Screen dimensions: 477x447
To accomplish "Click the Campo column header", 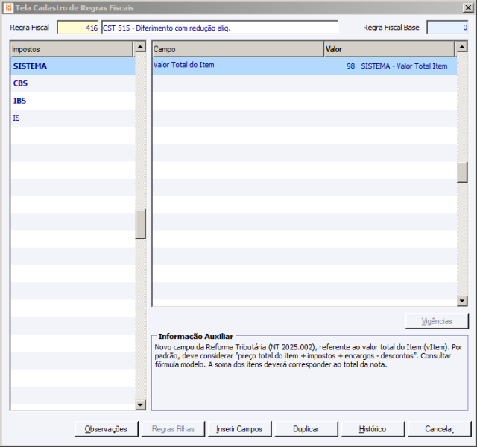I will point(238,49).
